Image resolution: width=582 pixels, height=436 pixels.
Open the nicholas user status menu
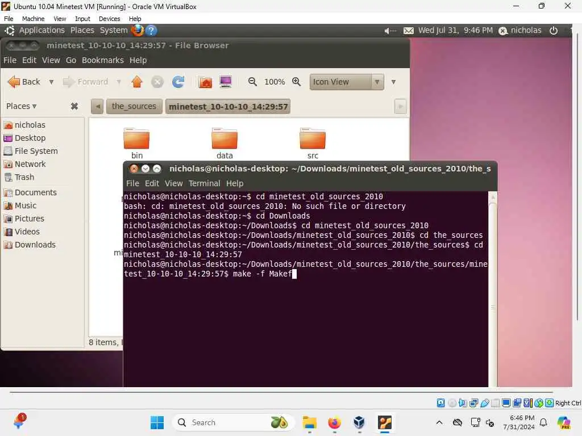click(520, 31)
